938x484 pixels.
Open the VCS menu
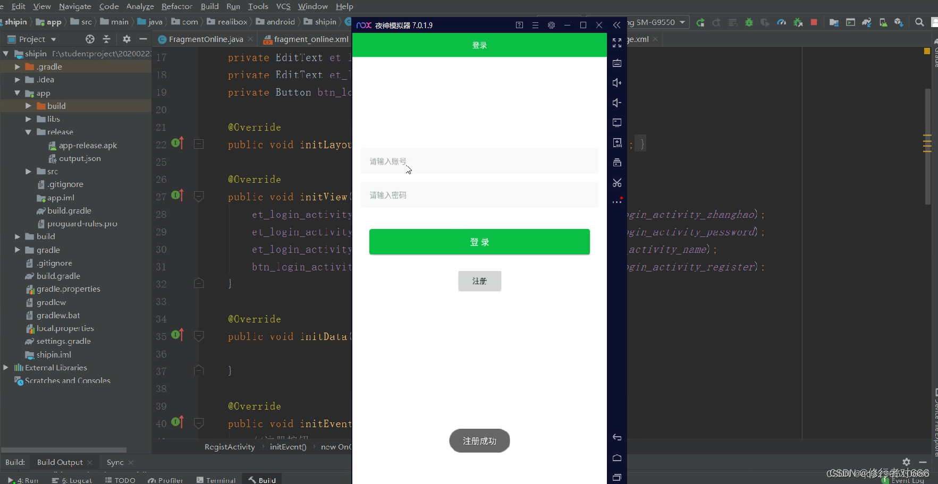(x=283, y=6)
